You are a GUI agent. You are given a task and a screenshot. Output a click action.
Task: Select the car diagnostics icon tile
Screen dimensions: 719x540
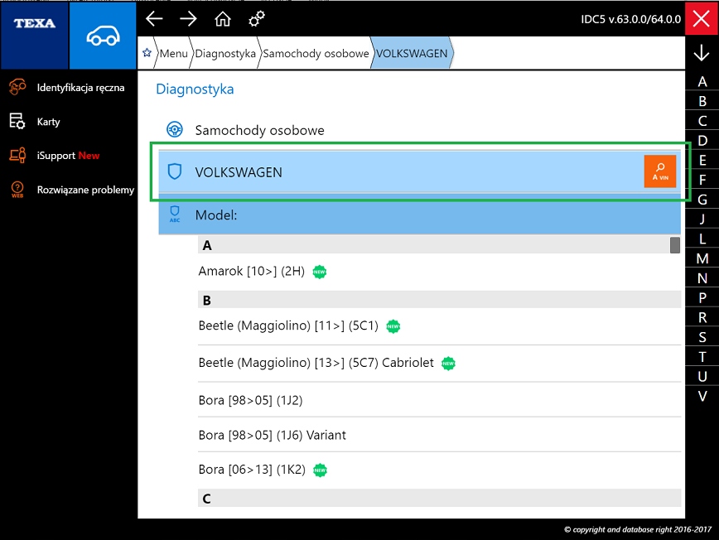pos(103,35)
